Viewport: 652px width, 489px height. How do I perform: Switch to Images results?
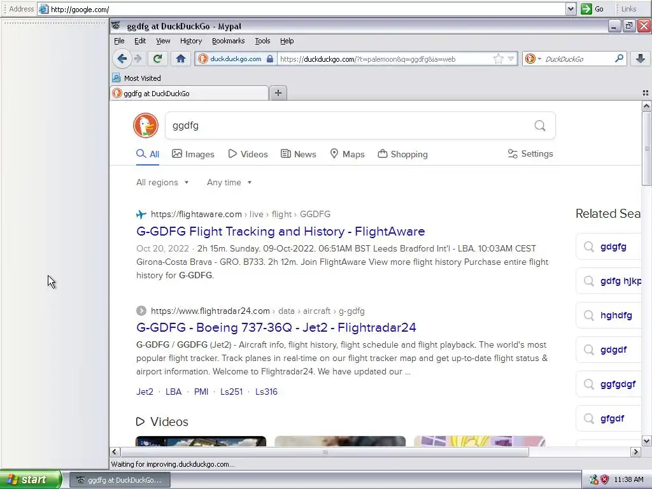coord(193,154)
